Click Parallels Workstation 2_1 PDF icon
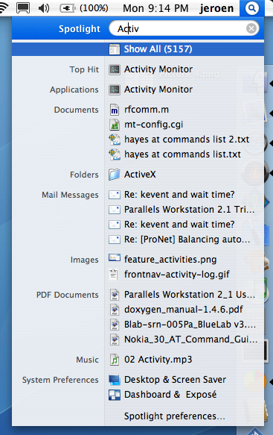 [115, 295]
